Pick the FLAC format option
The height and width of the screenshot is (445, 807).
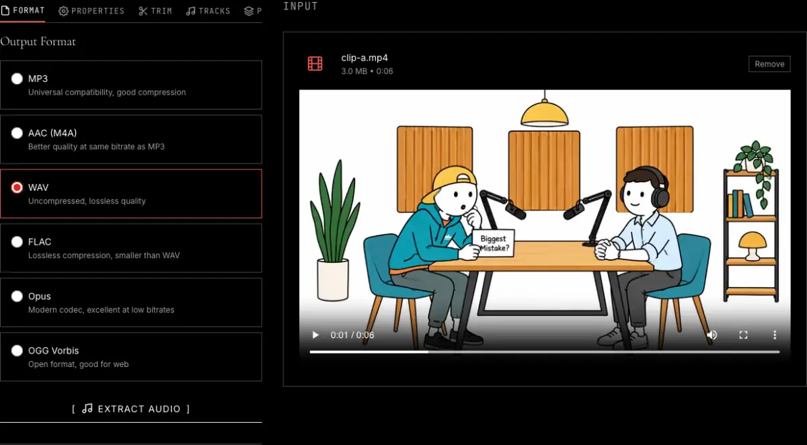click(130, 248)
